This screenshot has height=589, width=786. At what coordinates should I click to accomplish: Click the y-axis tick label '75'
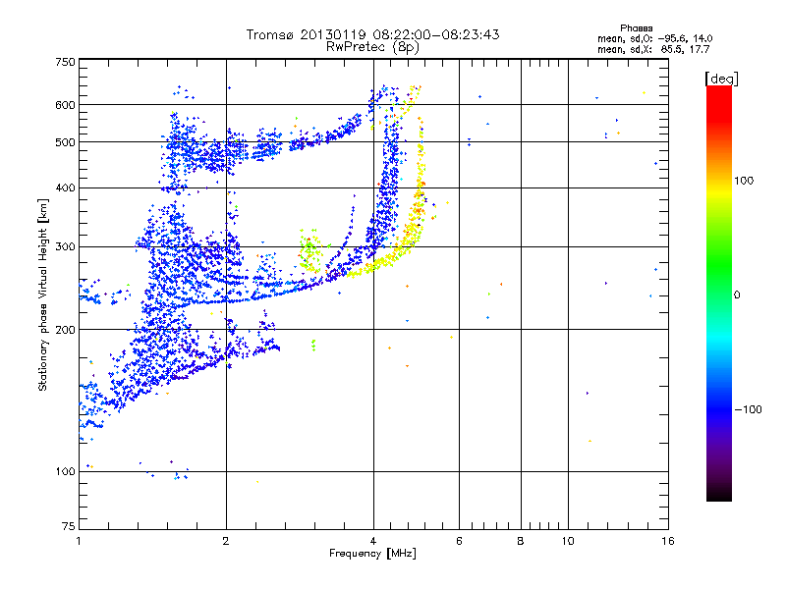click(x=69, y=526)
